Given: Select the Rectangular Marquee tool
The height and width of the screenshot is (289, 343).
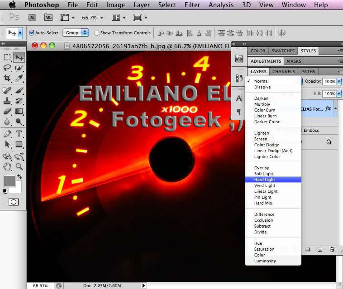Looking at the screenshot, I should pyautogui.click(x=7, y=57).
